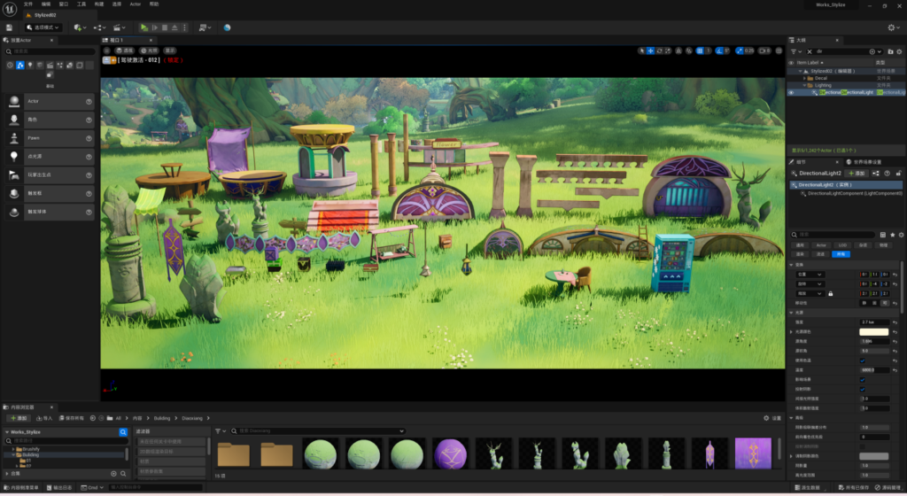Open the Platforms dropdown in main toolbar
Viewport: 907px width, 496px height.
204,27
